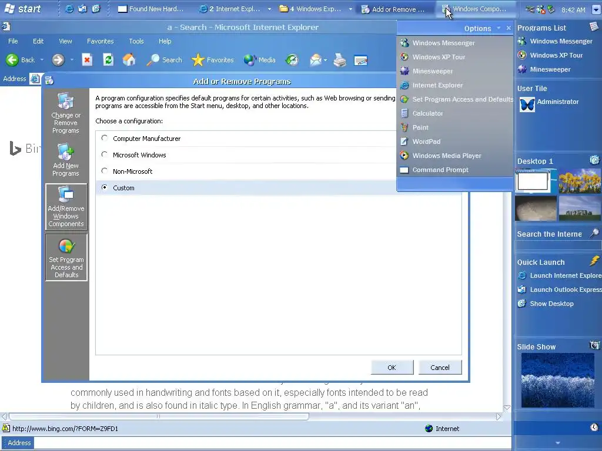Expand the Options dropdown in popup panel
The width and height of the screenshot is (602, 451).
499,28
